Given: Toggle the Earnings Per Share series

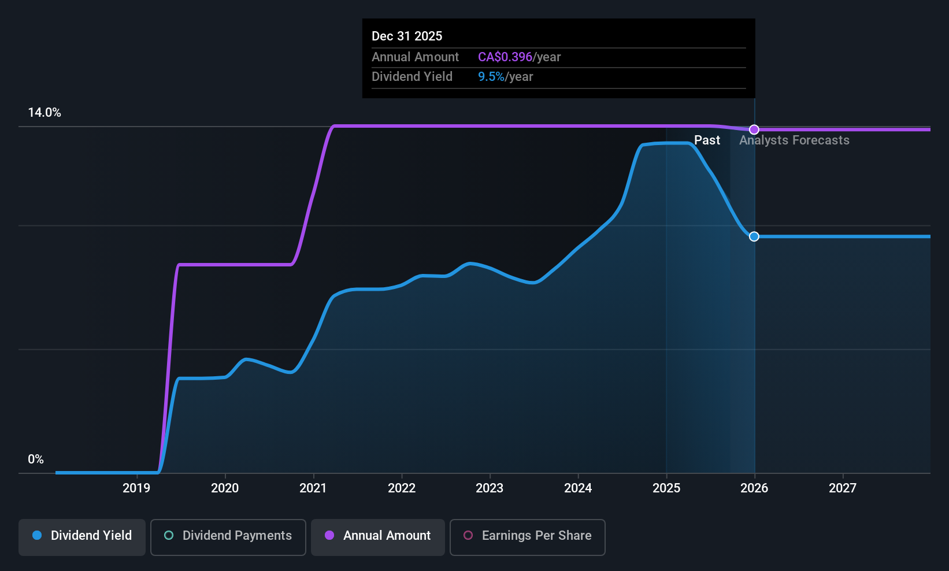Looking at the screenshot, I should (x=527, y=536).
